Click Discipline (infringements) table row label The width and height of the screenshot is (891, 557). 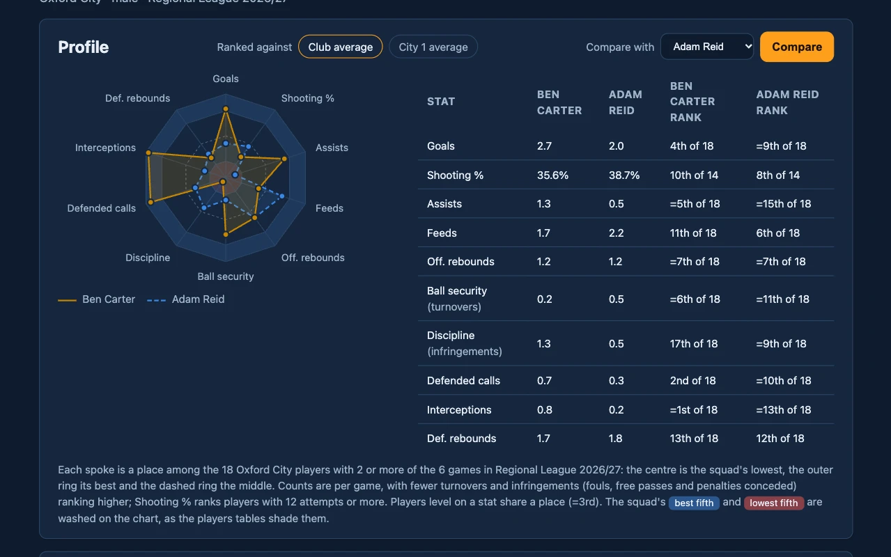pyautogui.click(x=465, y=343)
